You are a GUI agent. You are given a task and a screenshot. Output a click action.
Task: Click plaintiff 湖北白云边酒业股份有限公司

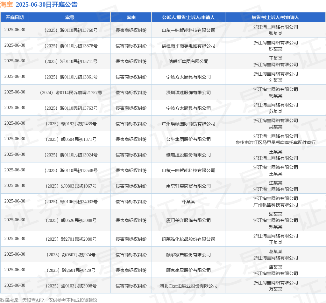[188, 286]
